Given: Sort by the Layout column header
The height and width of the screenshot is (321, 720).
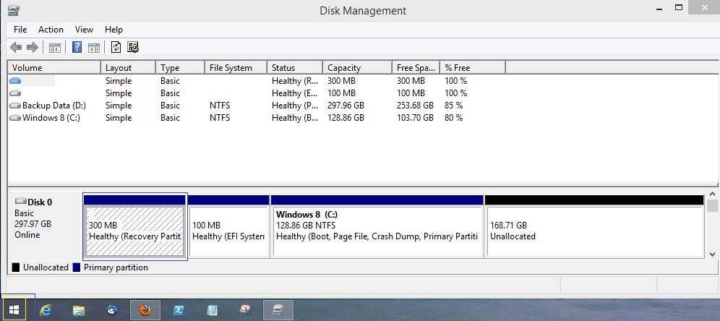Looking at the screenshot, I should pyautogui.click(x=128, y=67).
